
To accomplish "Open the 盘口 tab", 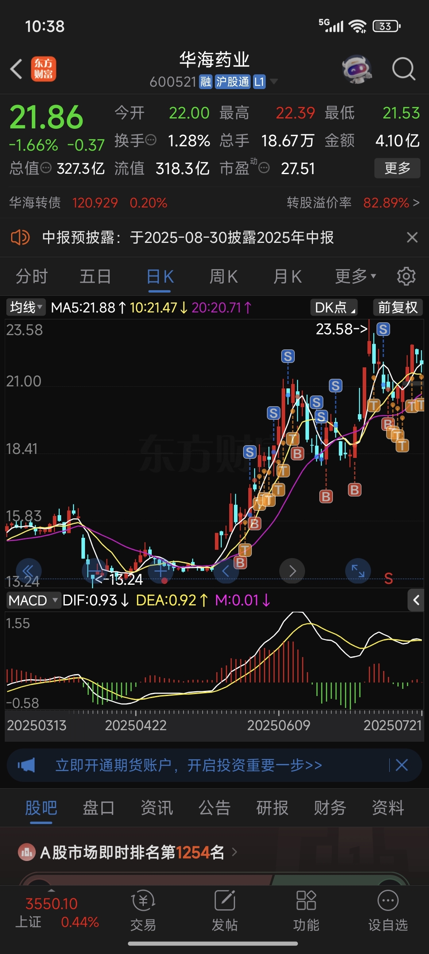I will click(99, 808).
